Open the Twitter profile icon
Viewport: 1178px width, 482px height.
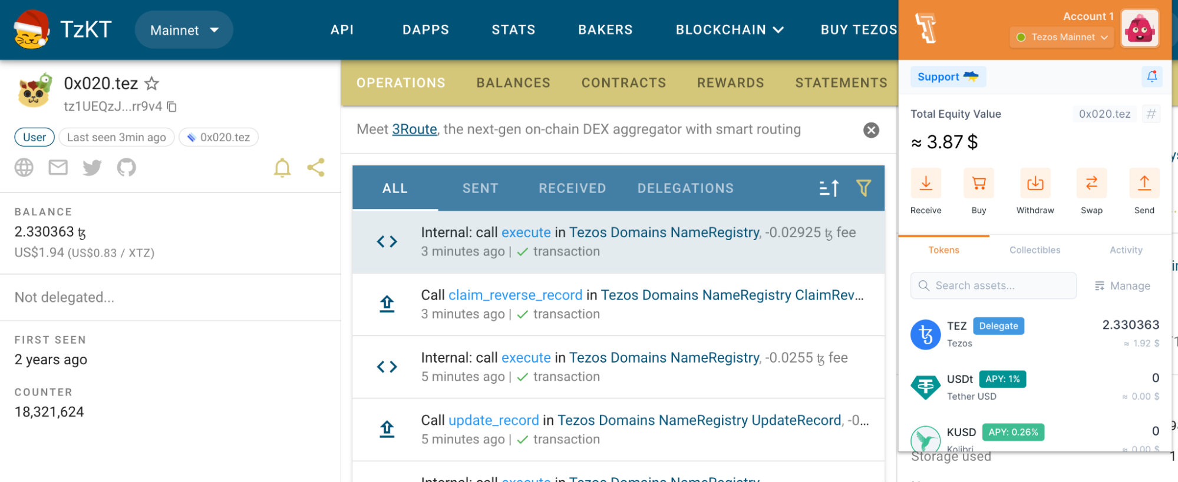coord(92,168)
